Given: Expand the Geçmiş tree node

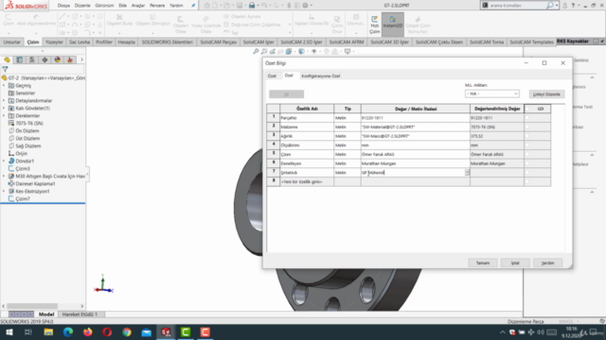Looking at the screenshot, I should [4, 86].
